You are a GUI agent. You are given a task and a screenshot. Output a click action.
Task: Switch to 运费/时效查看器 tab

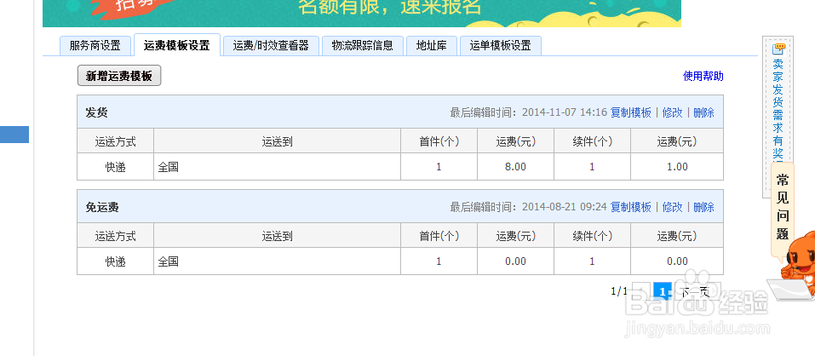[x=271, y=46]
